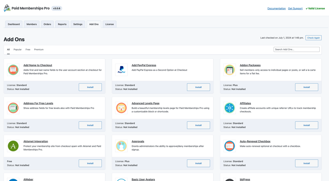Click the PayPal Express add-on icon

pos(121,70)
